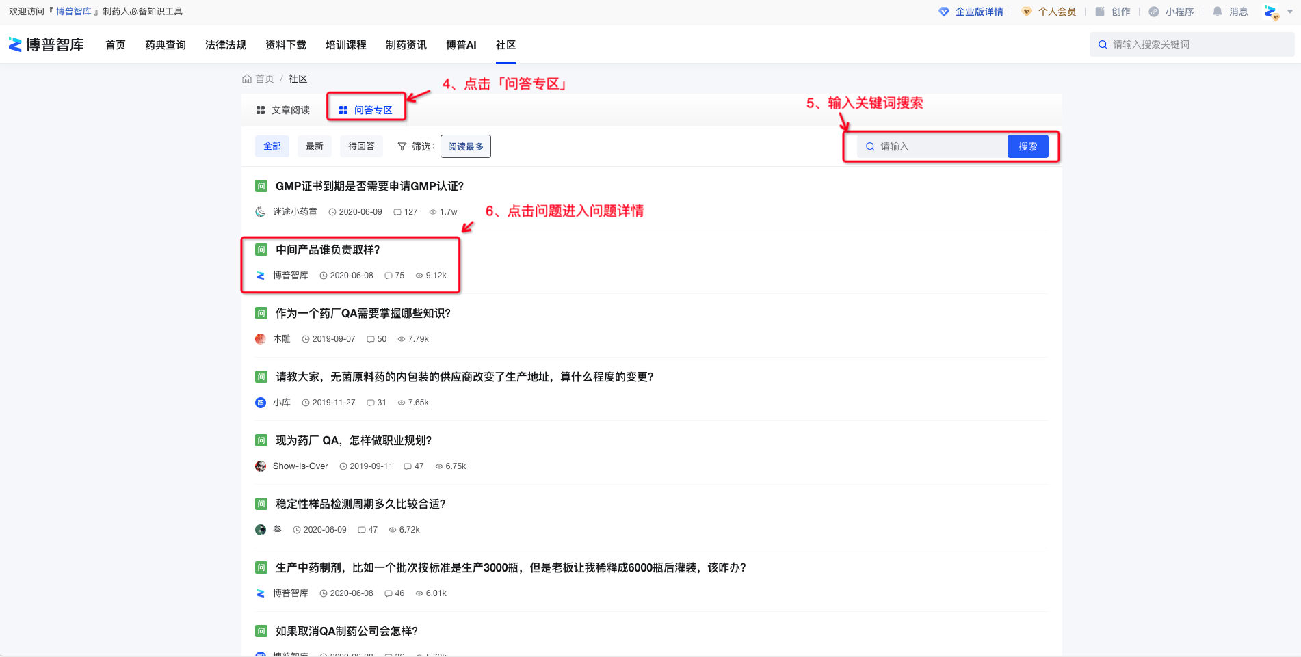The image size is (1301, 657).
Task: Toggle the 阅读最多 filter
Action: [x=466, y=146]
